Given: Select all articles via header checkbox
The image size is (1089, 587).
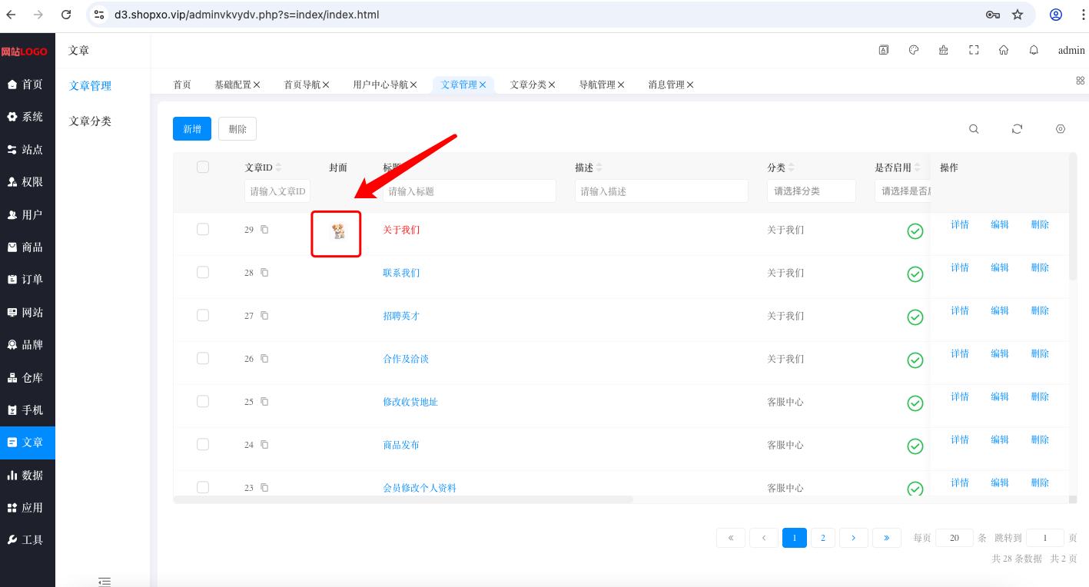Looking at the screenshot, I should click(x=203, y=167).
